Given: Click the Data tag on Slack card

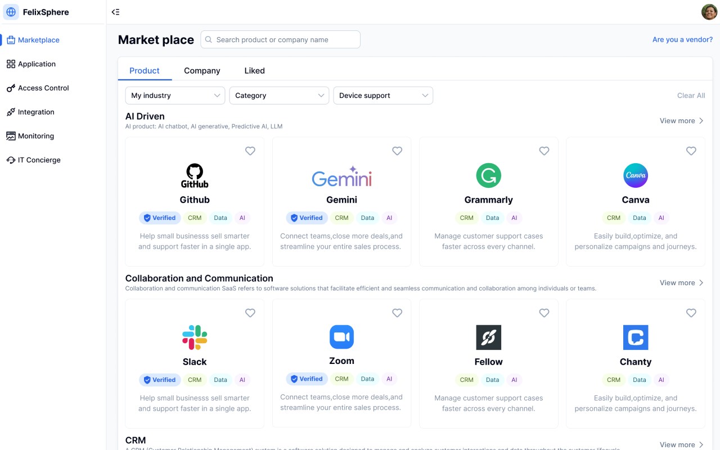Looking at the screenshot, I should point(220,380).
